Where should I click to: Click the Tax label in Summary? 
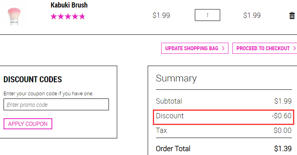point(162,130)
